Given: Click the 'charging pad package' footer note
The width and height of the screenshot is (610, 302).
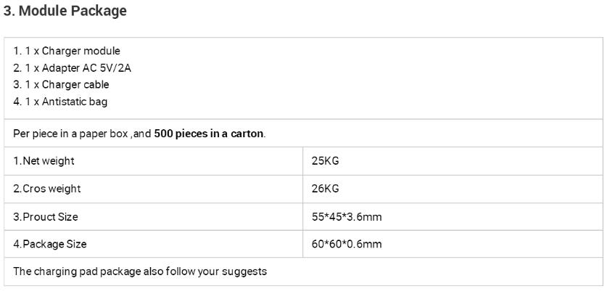Looking at the screenshot, I should point(87,272).
